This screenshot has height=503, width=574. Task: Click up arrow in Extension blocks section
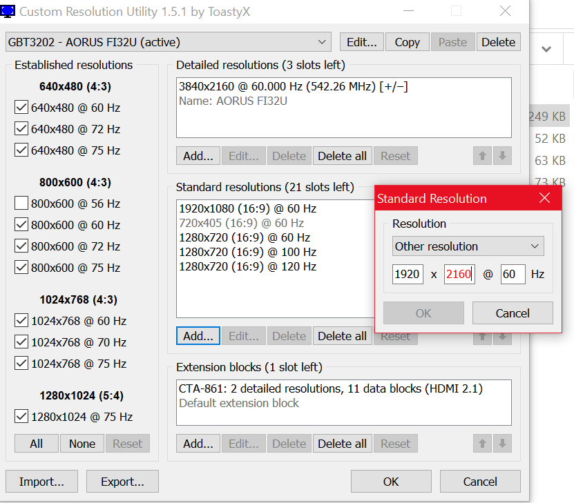click(x=482, y=444)
